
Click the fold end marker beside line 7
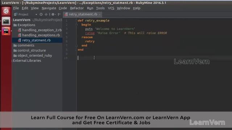[76, 45]
